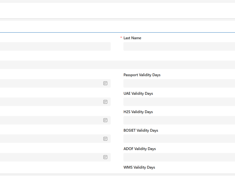The height and width of the screenshot is (176, 235).
Task: Open calendar picker in ADOF Validity Days row
Action: tap(105, 157)
